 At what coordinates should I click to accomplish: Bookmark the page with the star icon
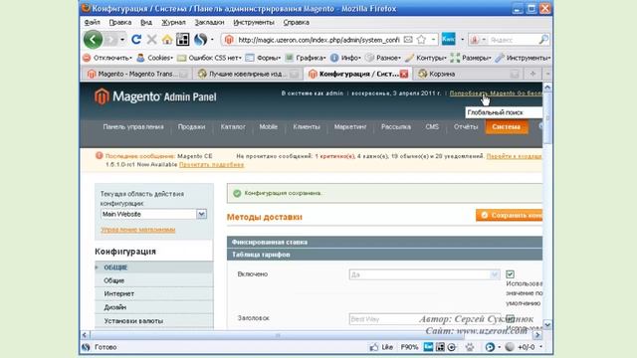pyautogui.click(x=421, y=40)
